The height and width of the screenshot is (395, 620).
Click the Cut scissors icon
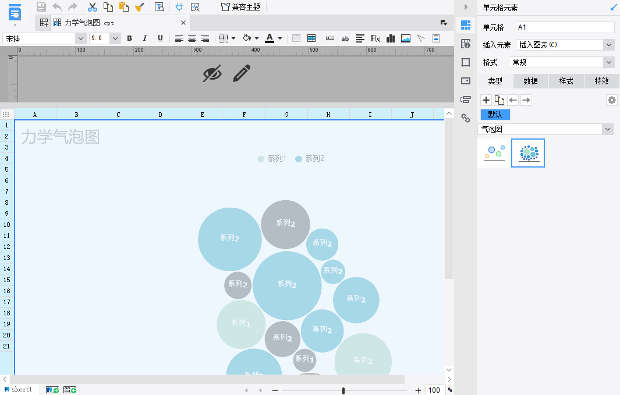tap(92, 7)
